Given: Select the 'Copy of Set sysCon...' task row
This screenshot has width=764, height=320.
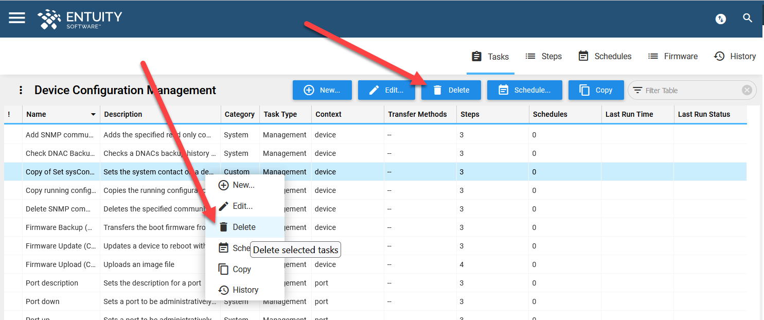Looking at the screenshot, I should [x=376, y=172].
